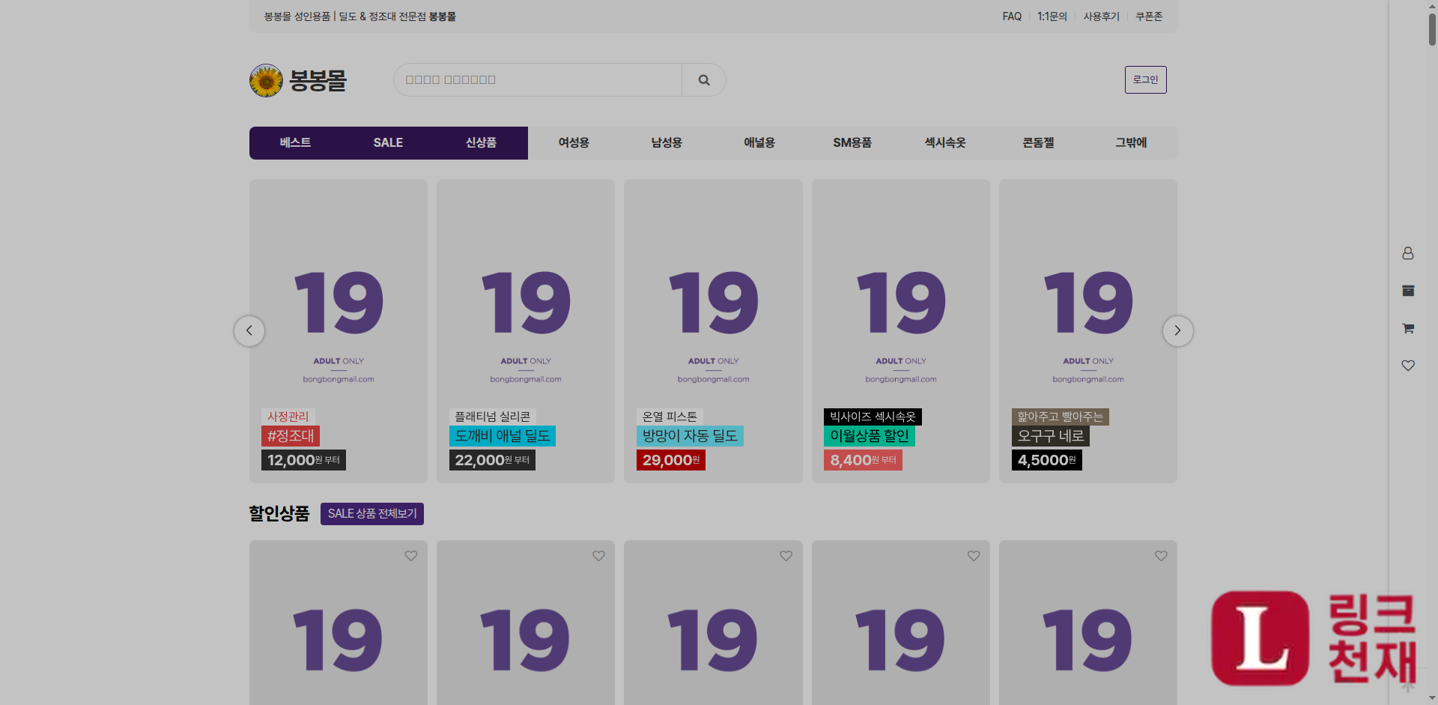
Task: Open the 신상품 menu tab
Action: [x=481, y=143]
